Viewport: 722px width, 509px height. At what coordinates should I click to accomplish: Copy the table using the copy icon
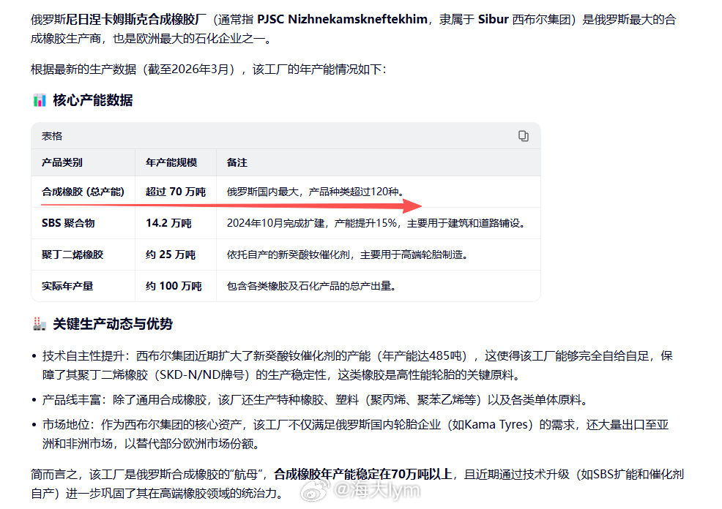523,136
